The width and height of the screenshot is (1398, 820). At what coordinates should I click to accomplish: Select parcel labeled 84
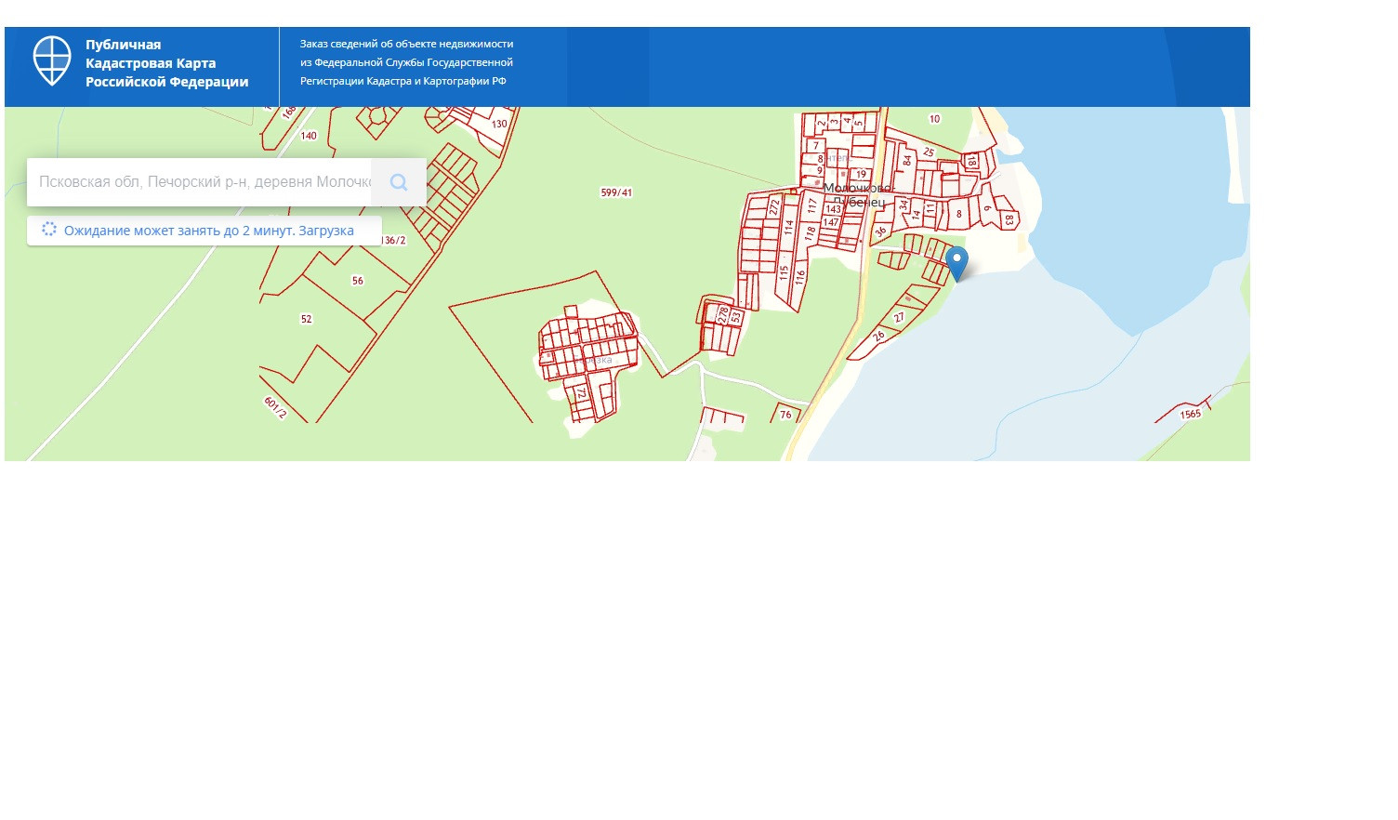click(x=908, y=161)
